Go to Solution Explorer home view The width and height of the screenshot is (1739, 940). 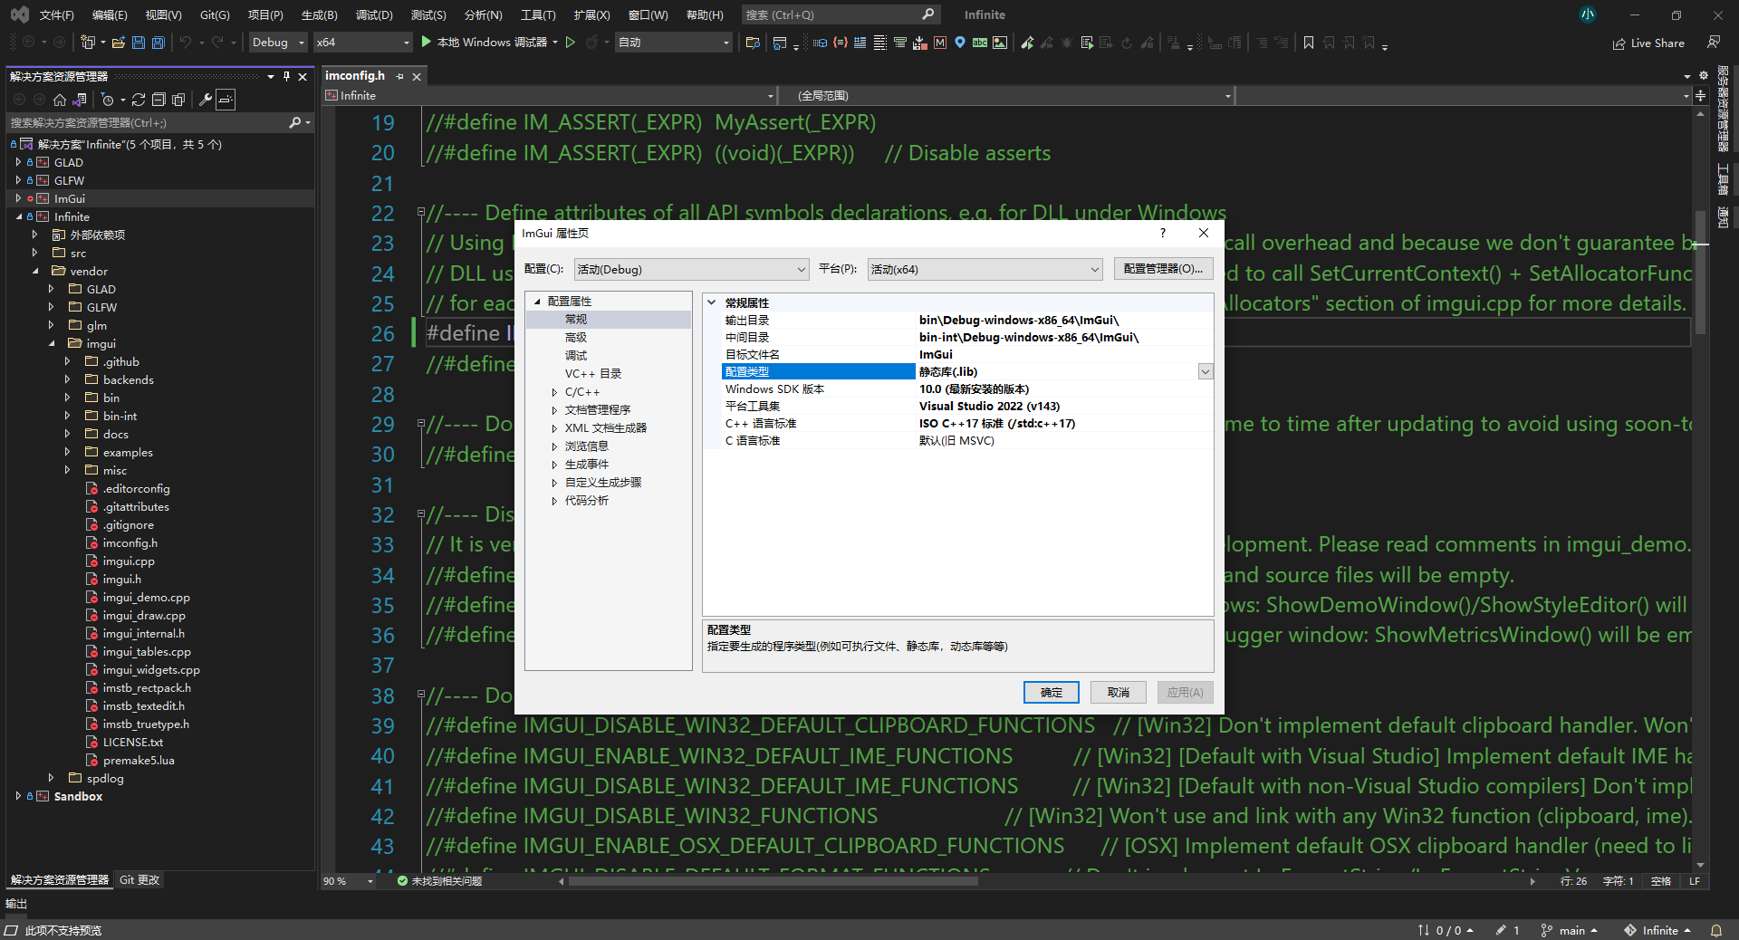(60, 100)
